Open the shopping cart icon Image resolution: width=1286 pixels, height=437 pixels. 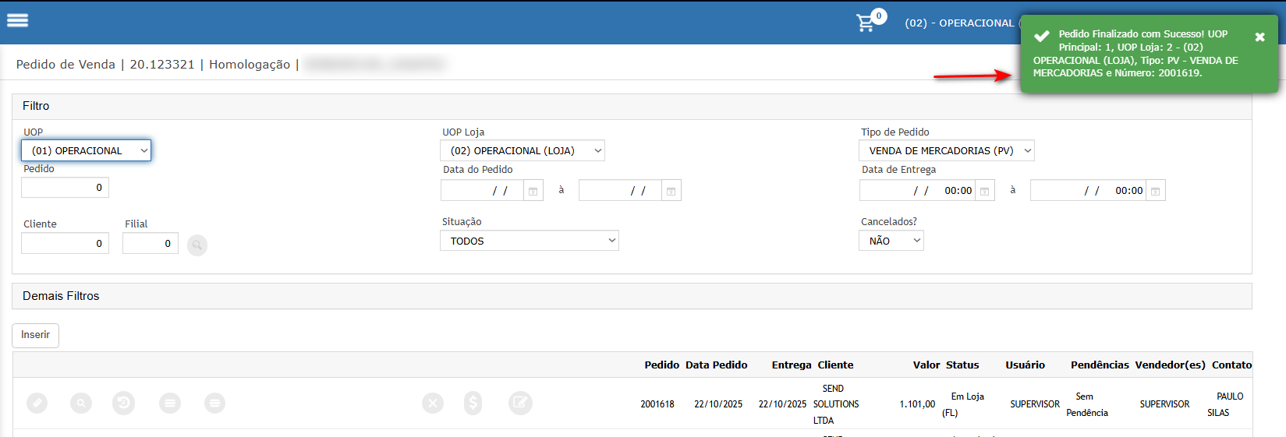pyautogui.click(x=866, y=23)
